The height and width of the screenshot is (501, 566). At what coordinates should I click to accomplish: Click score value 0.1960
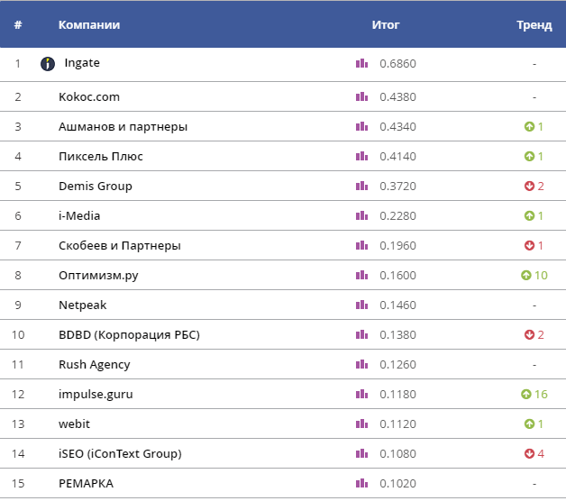[397, 245]
